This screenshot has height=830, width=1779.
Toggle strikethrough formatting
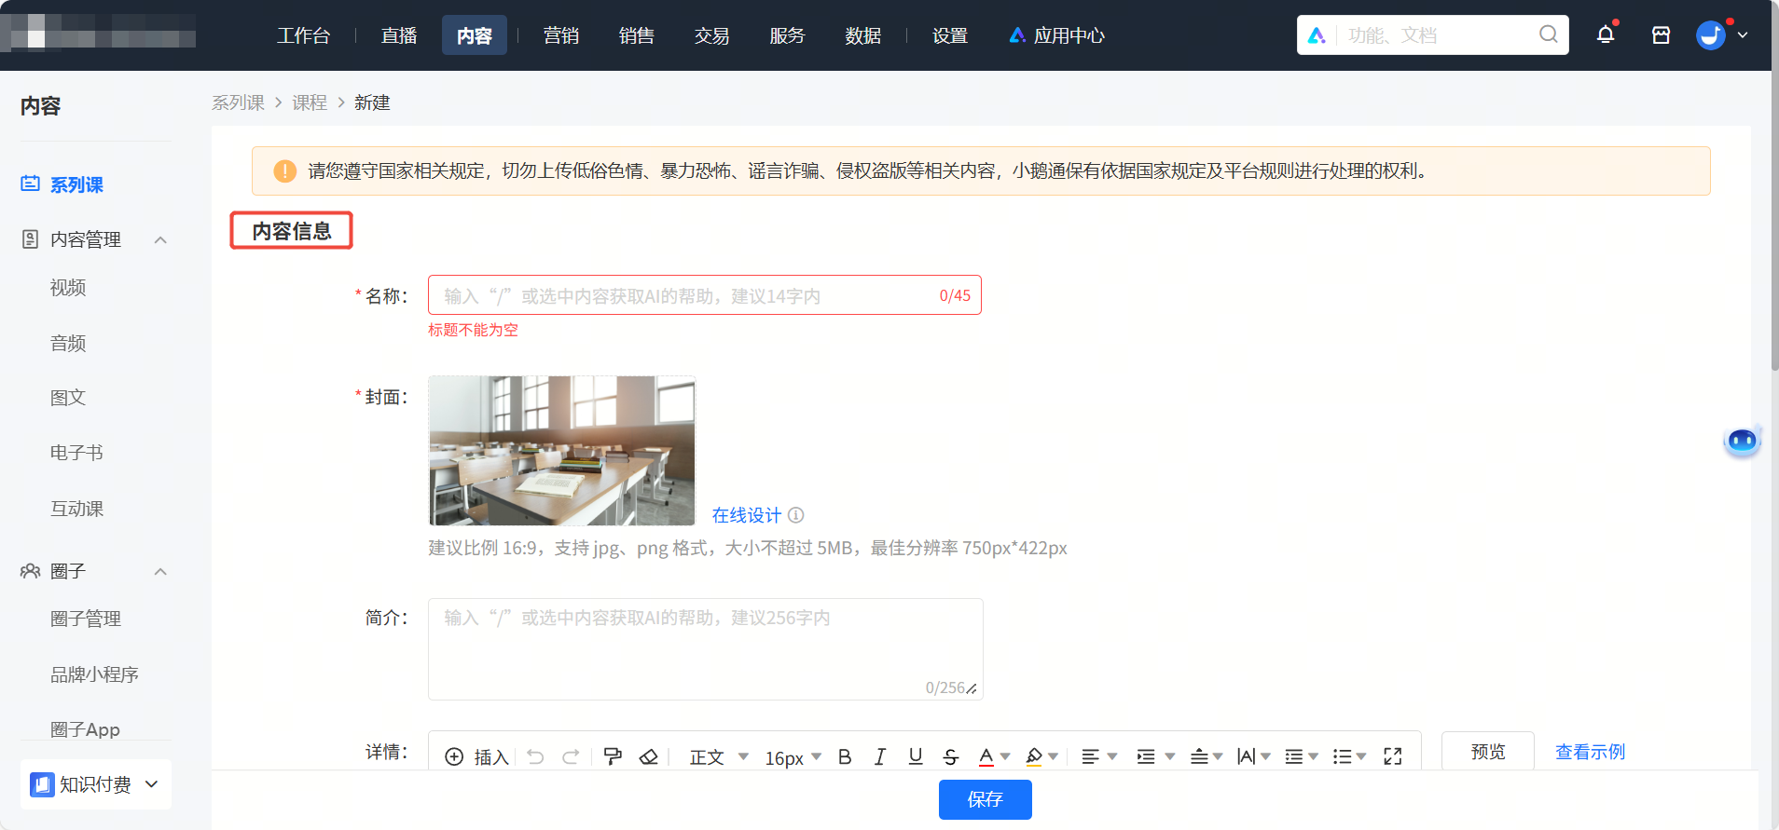(950, 756)
